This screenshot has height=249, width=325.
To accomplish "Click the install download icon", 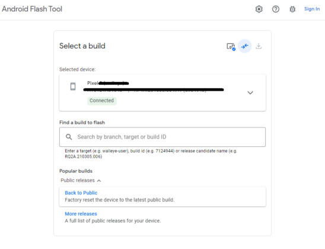I will click(x=259, y=46).
